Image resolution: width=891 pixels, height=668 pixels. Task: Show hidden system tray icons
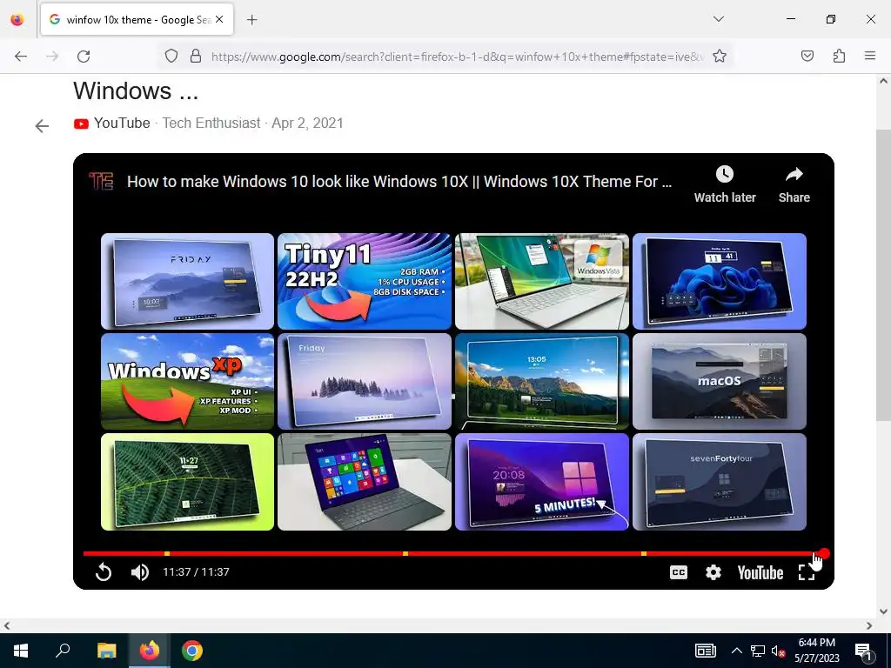point(736,651)
